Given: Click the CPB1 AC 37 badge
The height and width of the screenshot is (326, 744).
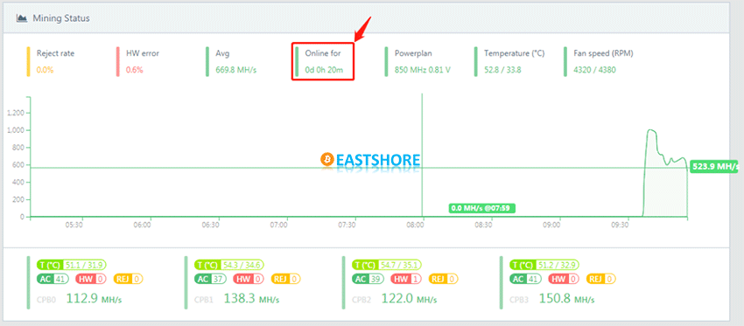Looking at the screenshot, I should [x=211, y=279].
